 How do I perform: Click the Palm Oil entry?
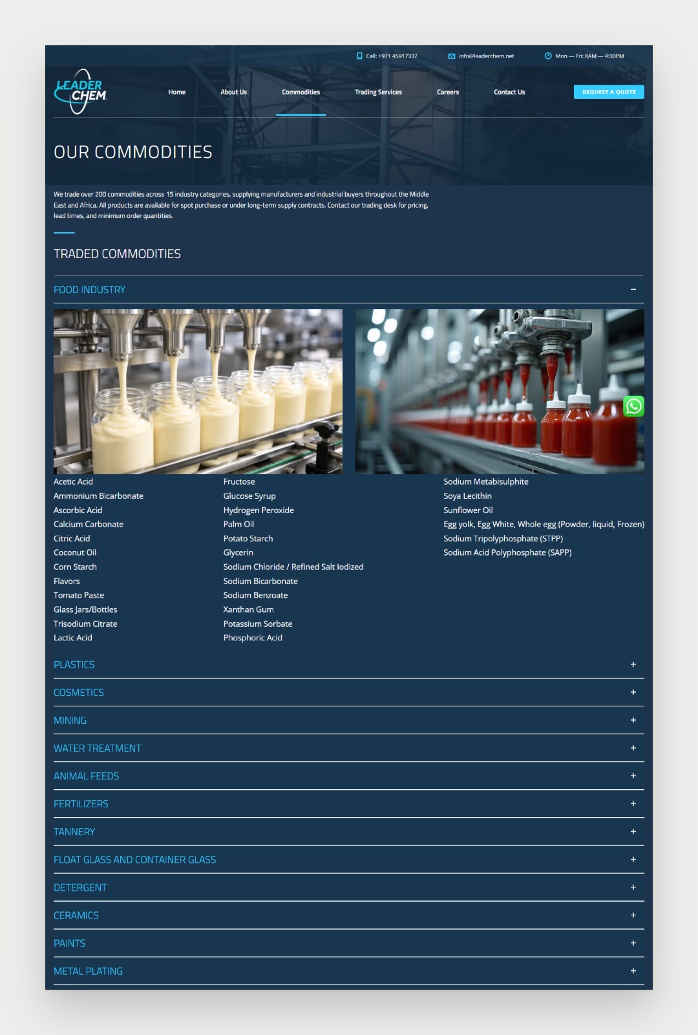pyautogui.click(x=238, y=524)
